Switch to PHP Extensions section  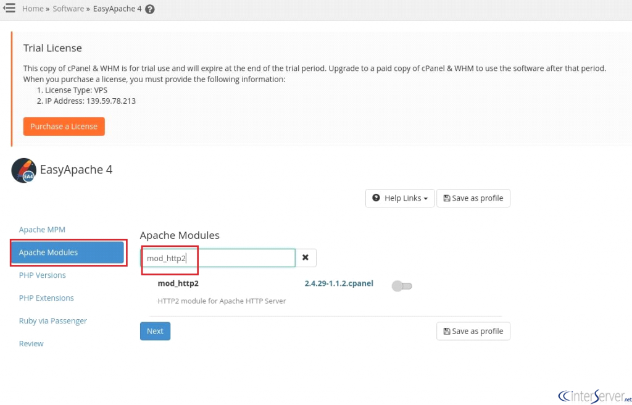(x=46, y=298)
